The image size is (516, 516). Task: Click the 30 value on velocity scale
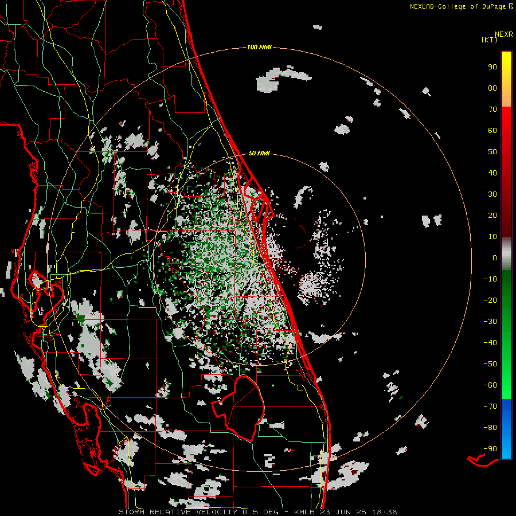(492, 194)
